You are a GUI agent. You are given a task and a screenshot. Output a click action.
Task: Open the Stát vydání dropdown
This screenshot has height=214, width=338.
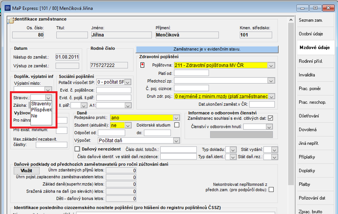274,150
